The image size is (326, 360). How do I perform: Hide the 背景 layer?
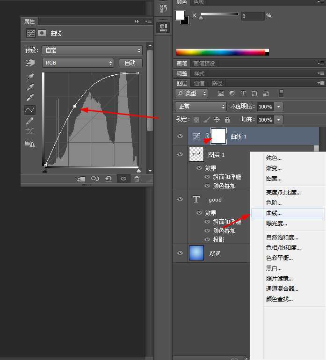[x=180, y=253]
